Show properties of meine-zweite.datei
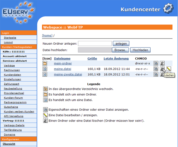Image resolution: width=178 pixels, height=147 pixels. (156, 74)
